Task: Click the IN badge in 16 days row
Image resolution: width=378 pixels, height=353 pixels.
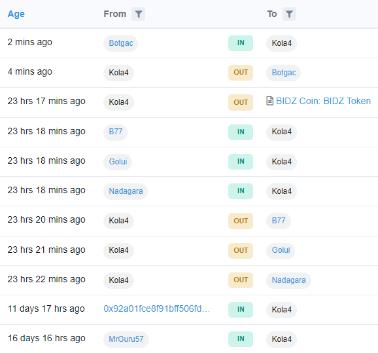Action: click(241, 339)
